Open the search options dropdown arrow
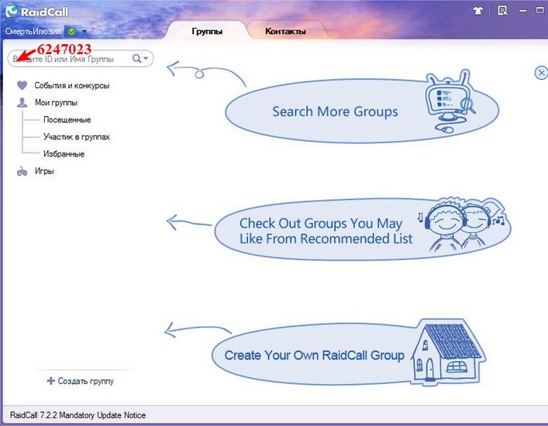Image resolution: width=548 pixels, height=426 pixels. [146, 58]
